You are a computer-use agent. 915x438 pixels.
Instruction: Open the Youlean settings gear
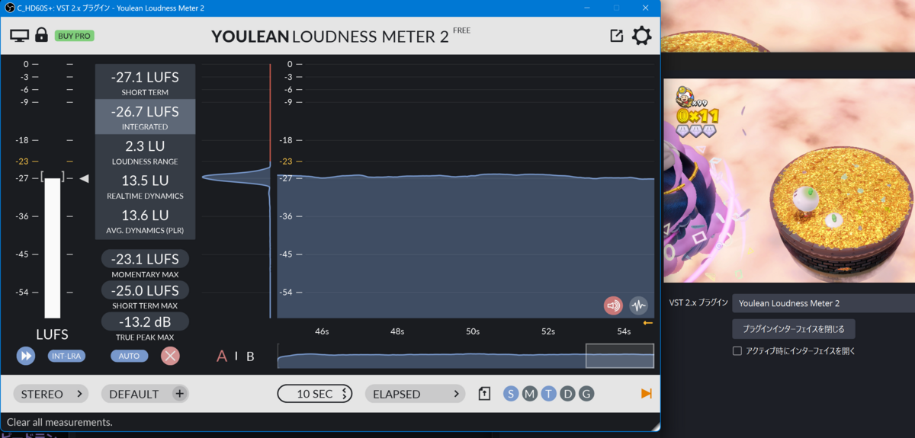coord(642,35)
